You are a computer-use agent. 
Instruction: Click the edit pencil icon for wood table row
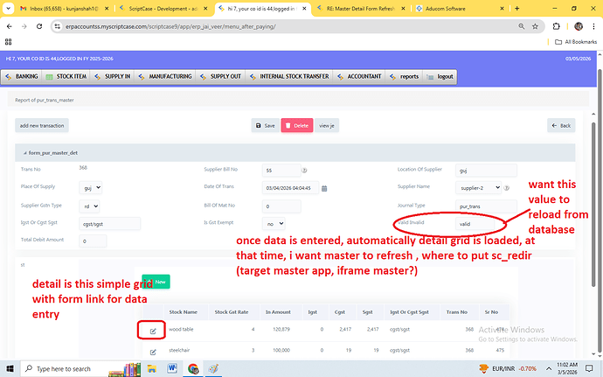click(153, 330)
